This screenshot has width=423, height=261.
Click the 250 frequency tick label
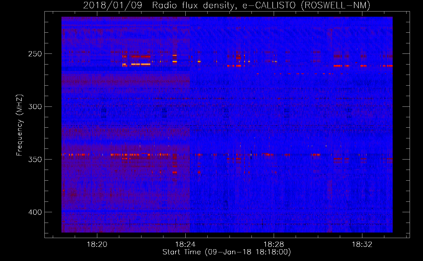pos(35,54)
